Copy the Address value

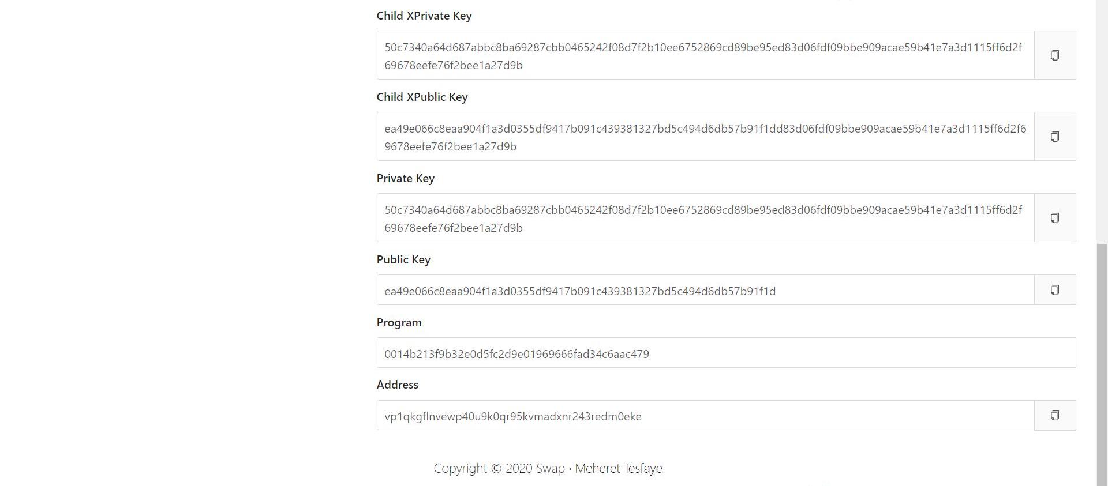coord(1054,416)
